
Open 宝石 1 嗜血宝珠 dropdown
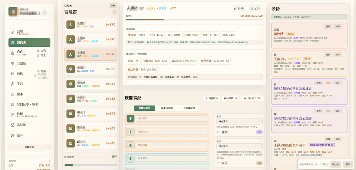pyautogui.click(x=239, y=121)
